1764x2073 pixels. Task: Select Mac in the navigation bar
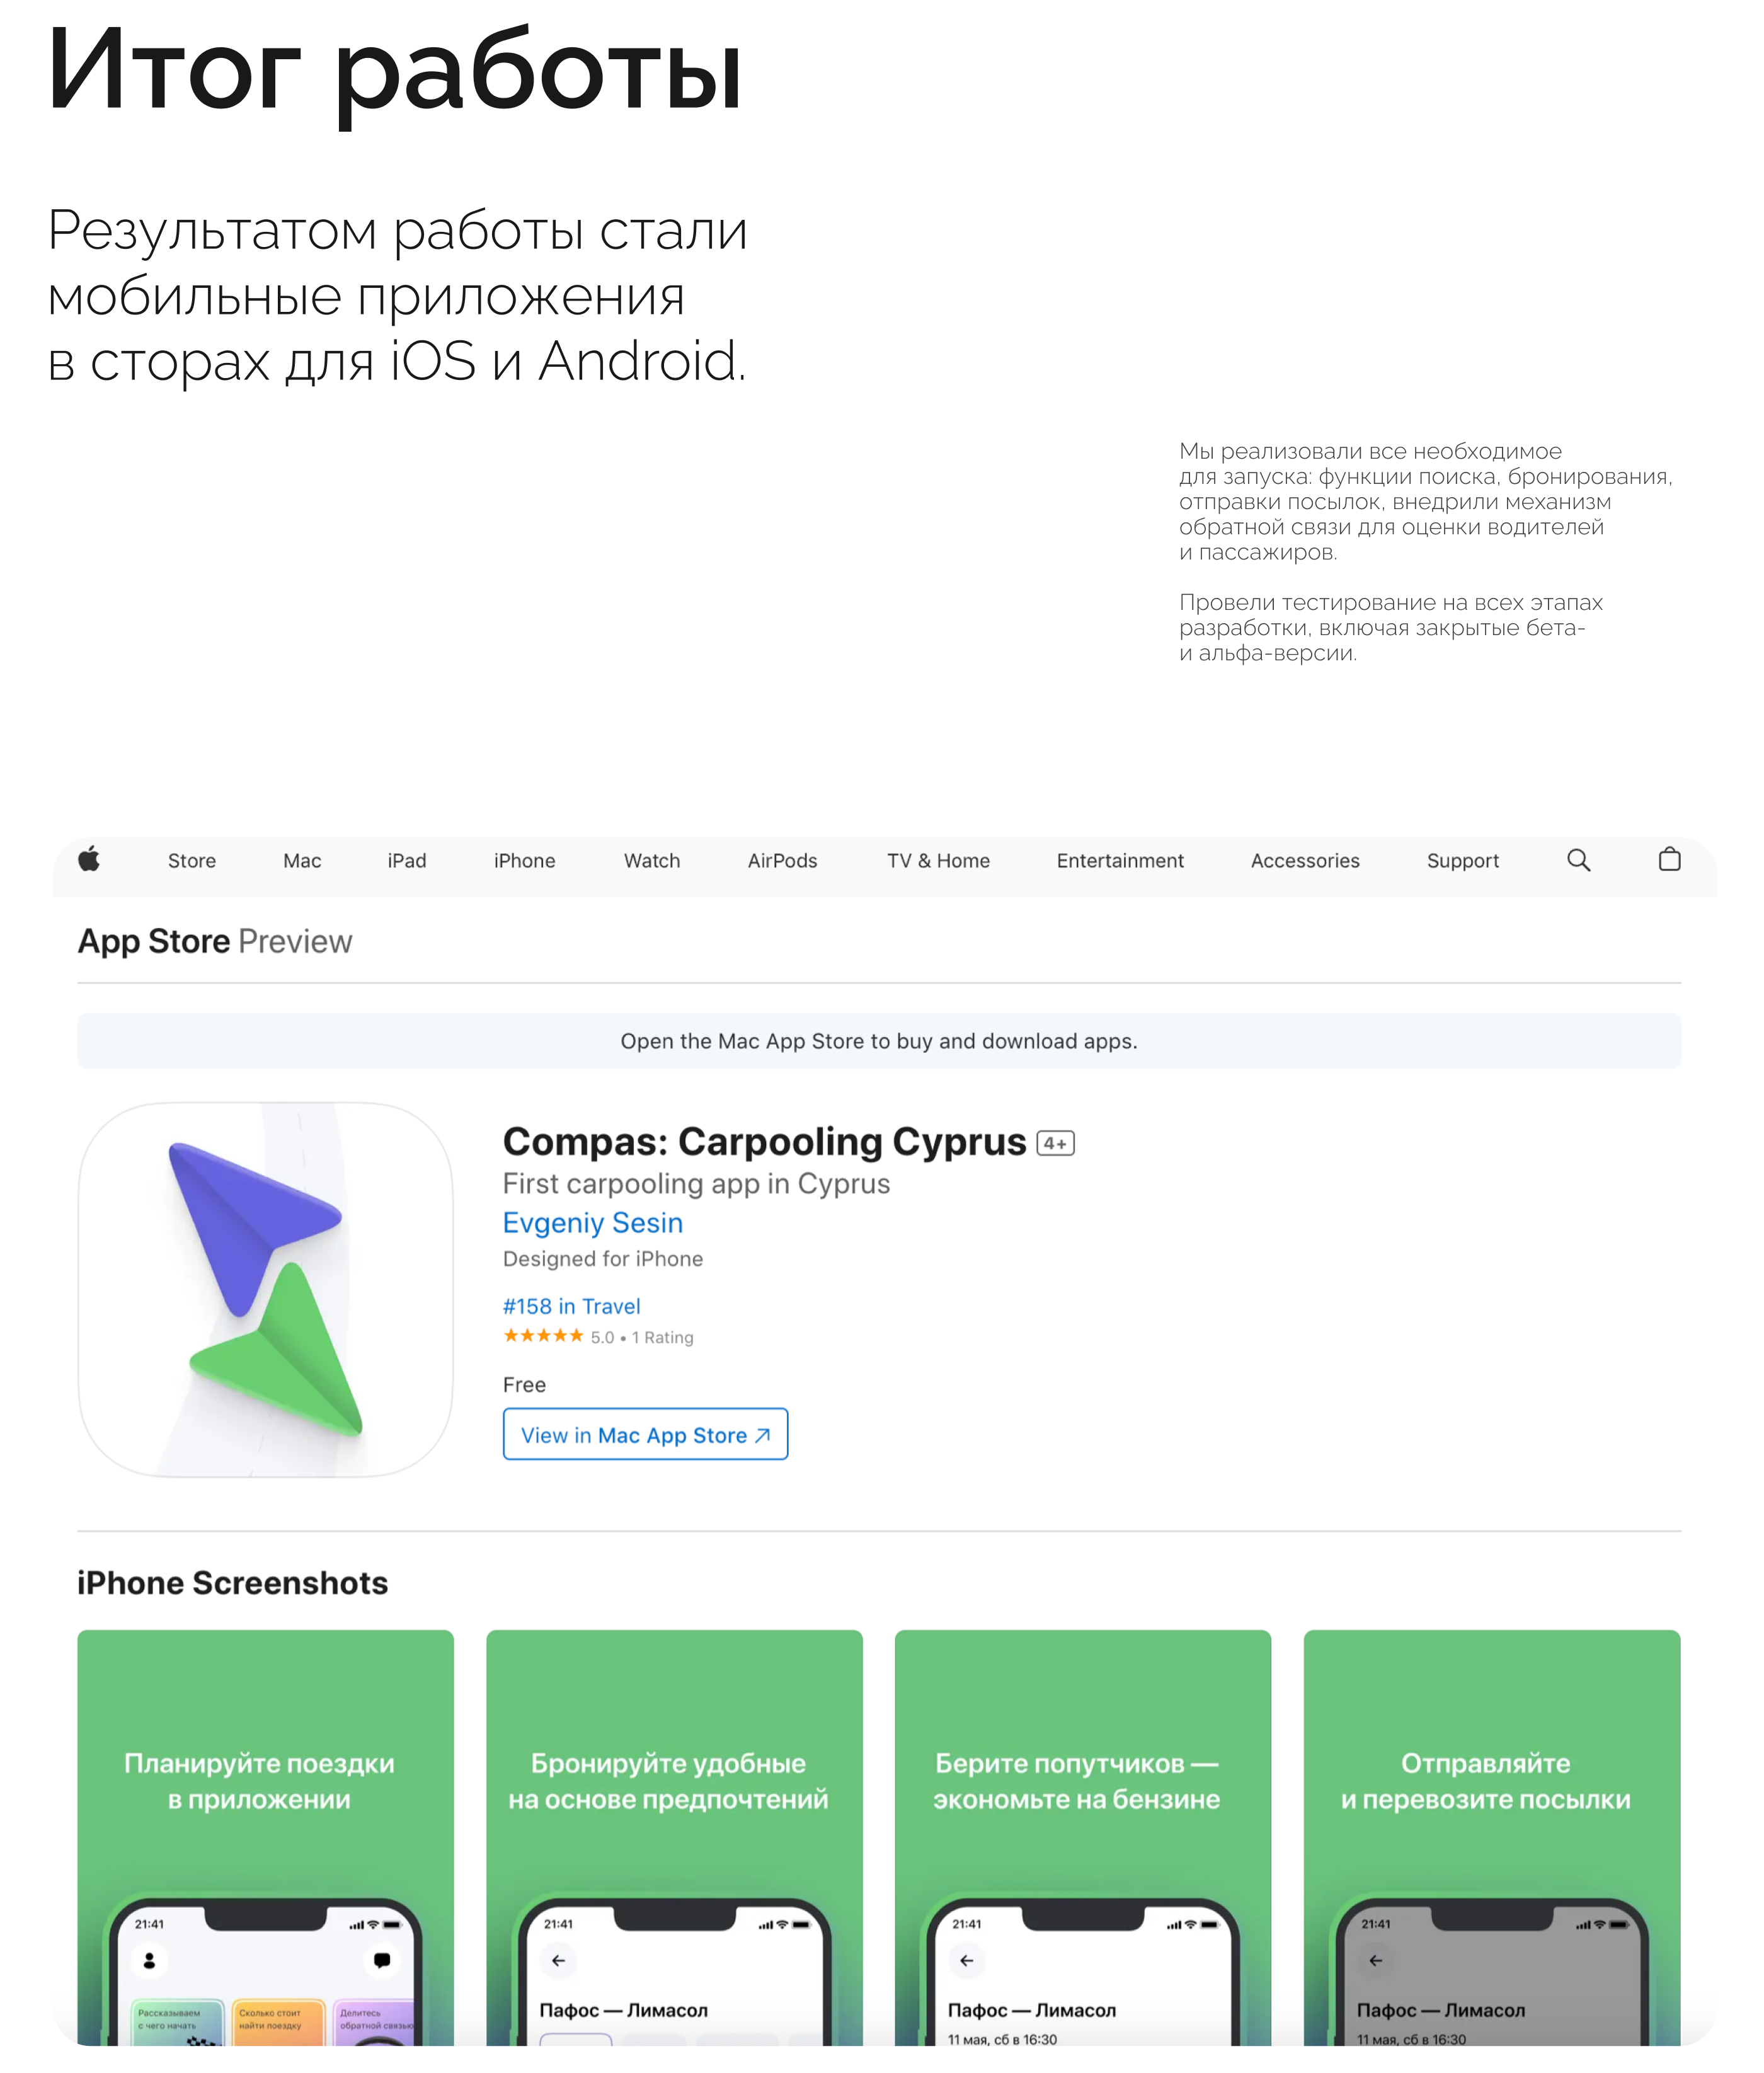[x=302, y=861]
